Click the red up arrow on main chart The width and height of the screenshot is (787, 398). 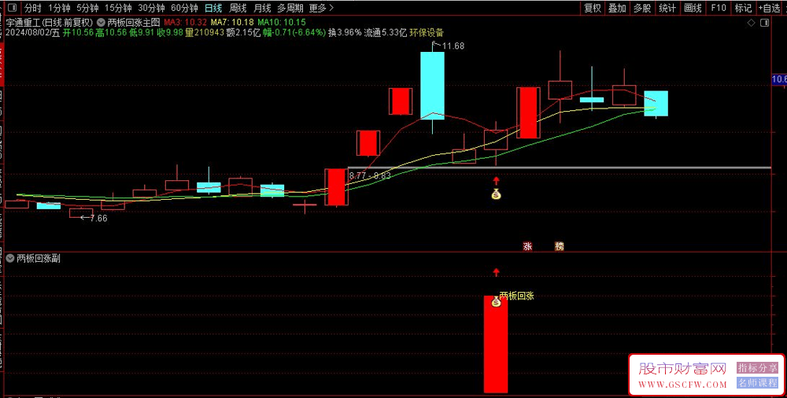click(496, 181)
